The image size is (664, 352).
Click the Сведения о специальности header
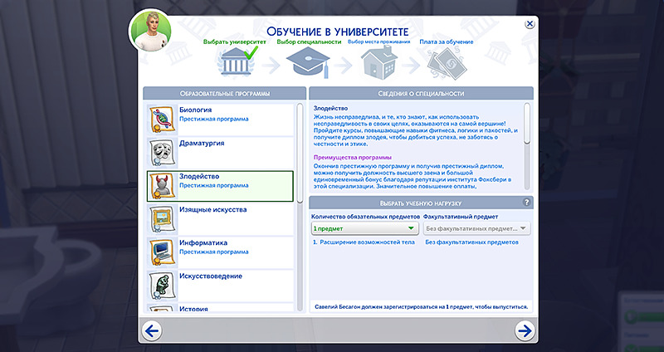pos(422,94)
